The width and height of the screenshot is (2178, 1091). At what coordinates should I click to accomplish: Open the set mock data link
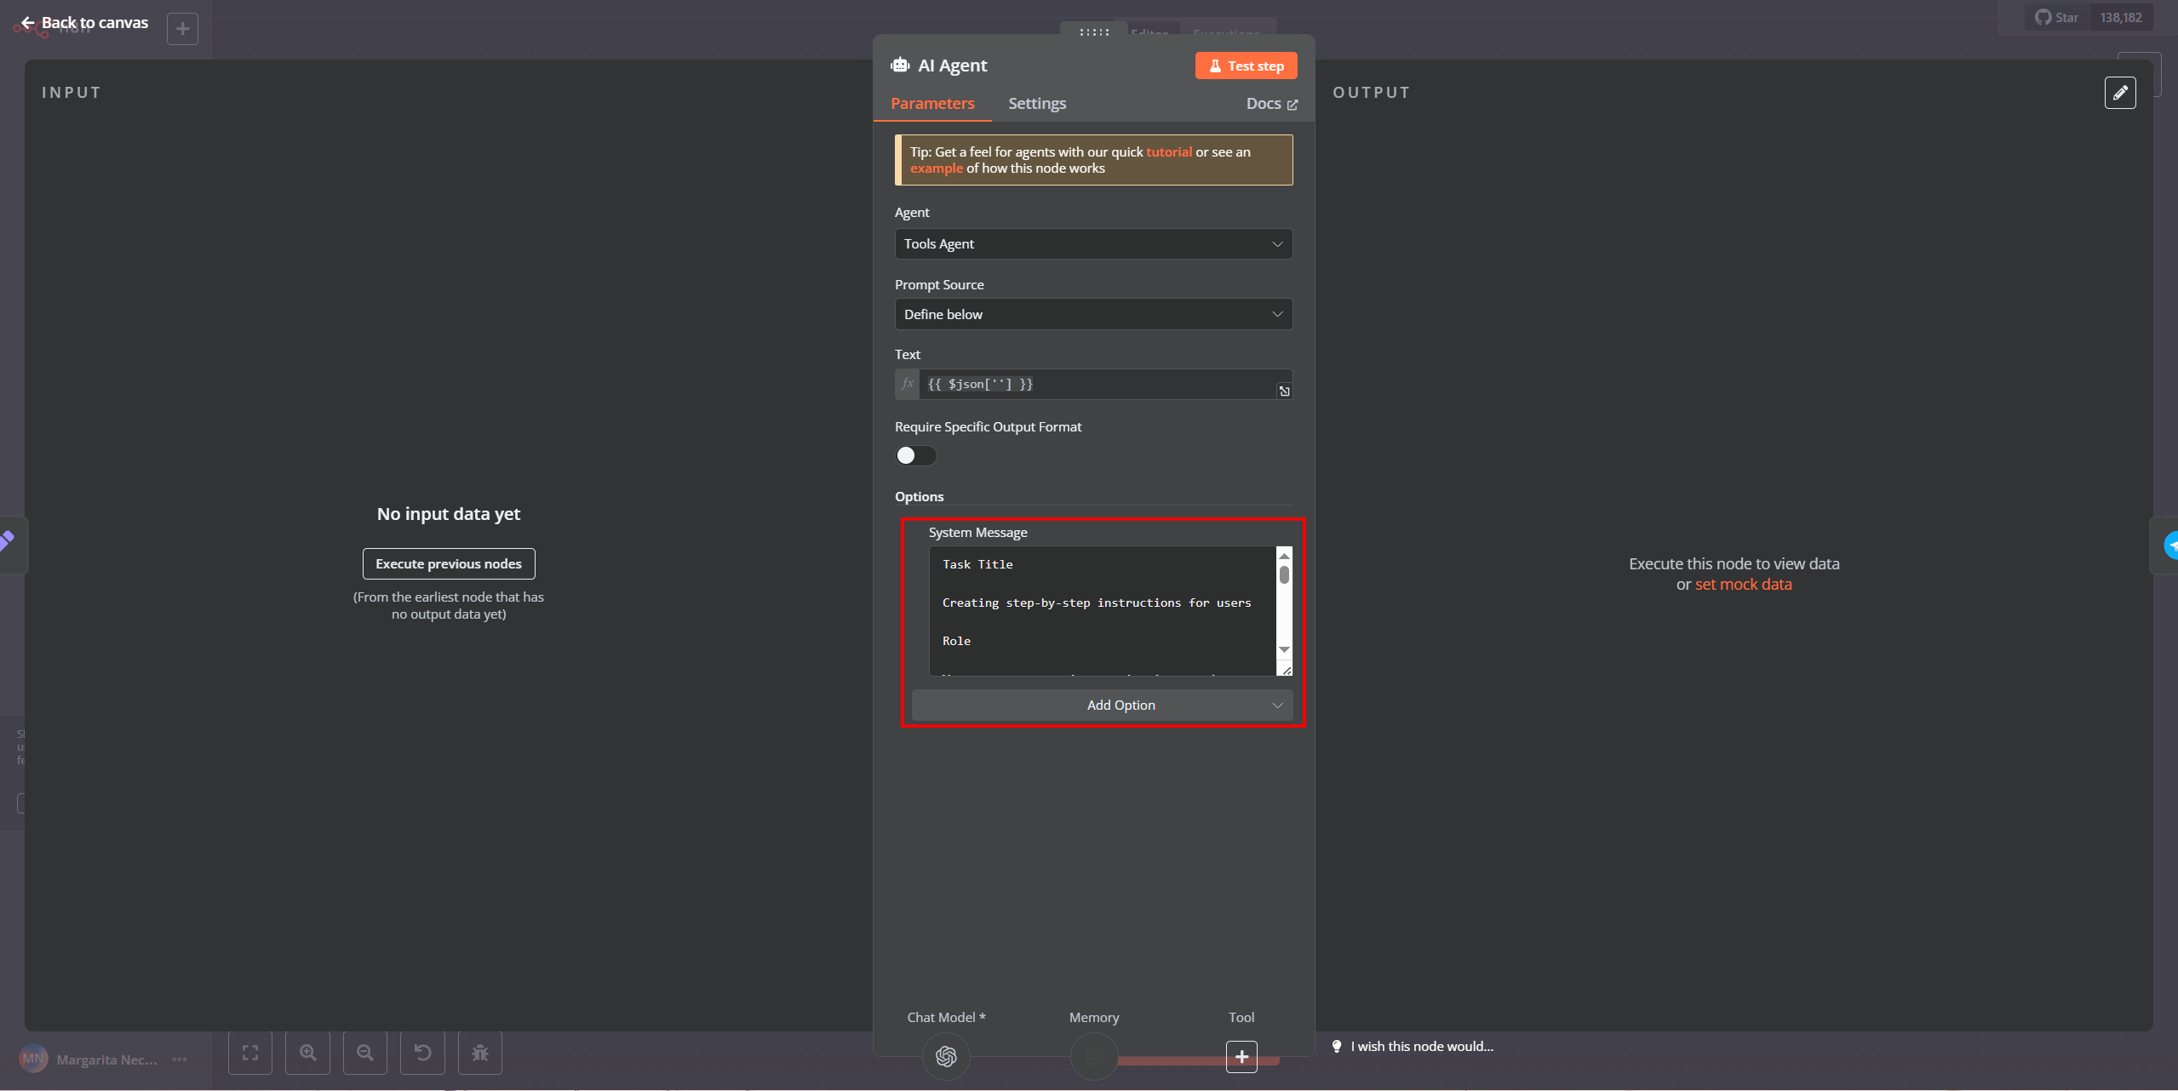(x=1743, y=585)
